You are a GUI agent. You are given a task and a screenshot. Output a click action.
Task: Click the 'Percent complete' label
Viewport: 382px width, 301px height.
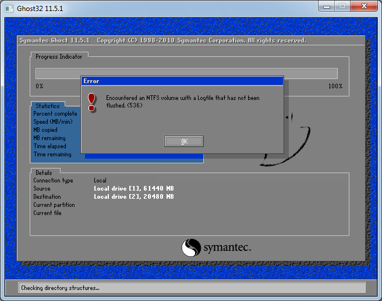click(x=55, y=113)
